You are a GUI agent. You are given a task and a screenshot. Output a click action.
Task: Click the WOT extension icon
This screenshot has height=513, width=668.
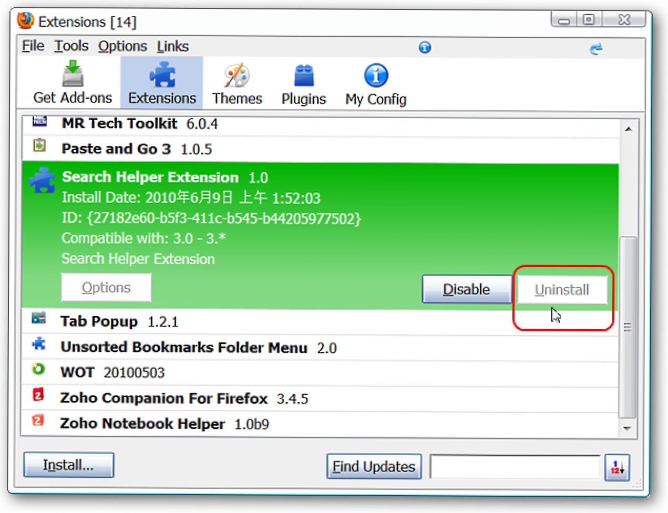[x=38, y=369]
